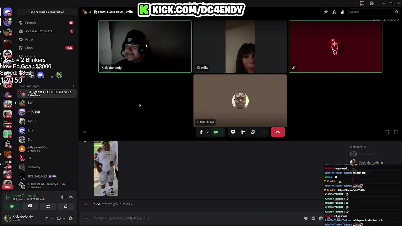Open the LOUIEBEAR, trendyALLin group DM
This screenshot has width=402, height=226.
[47, 186]
